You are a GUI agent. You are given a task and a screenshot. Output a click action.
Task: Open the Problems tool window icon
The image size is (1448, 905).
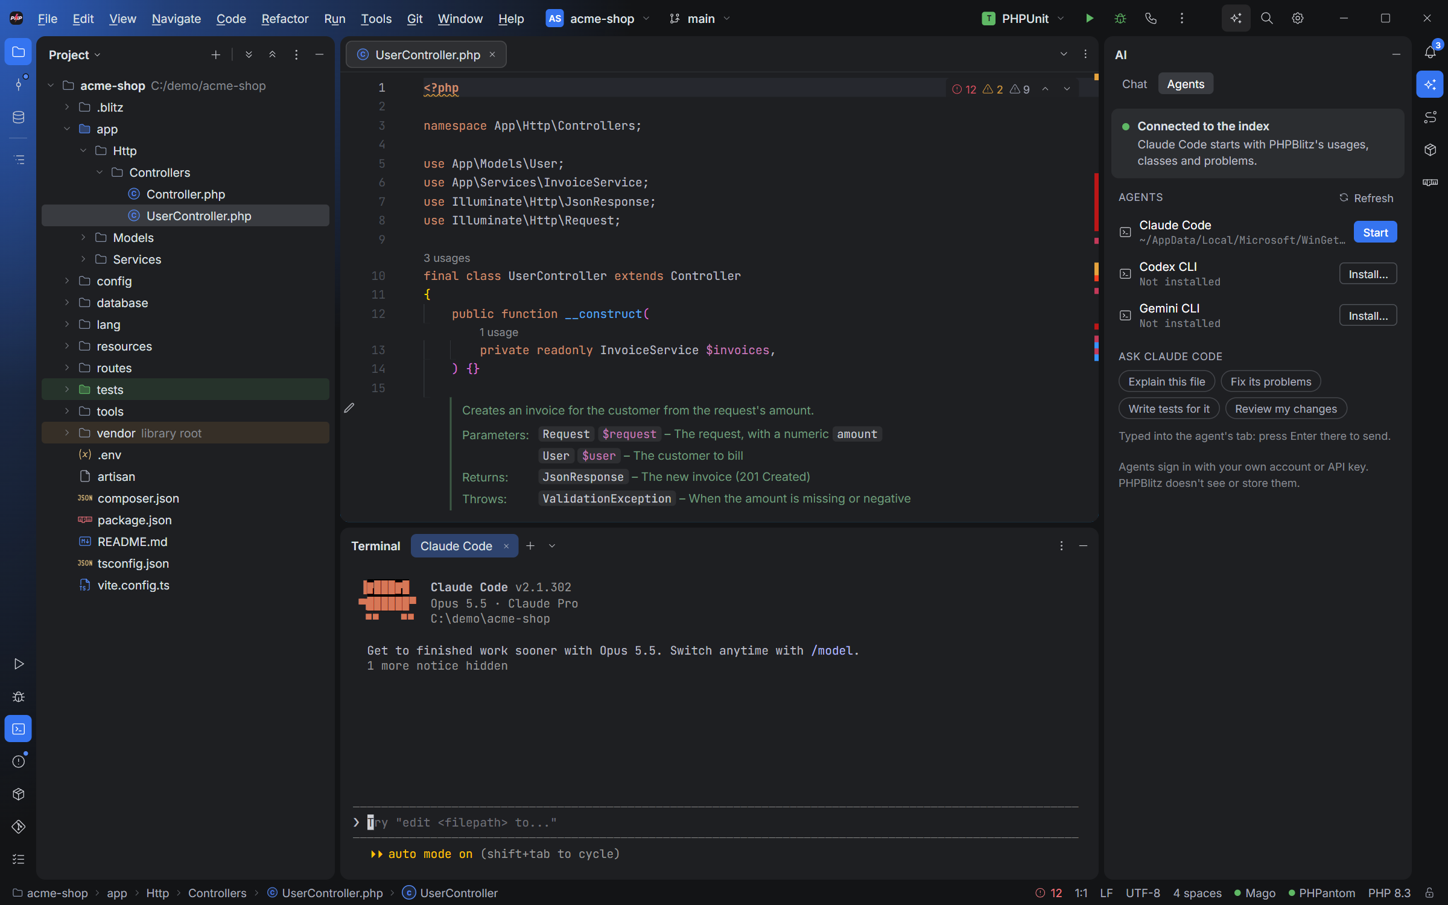[x=19, y=761]
